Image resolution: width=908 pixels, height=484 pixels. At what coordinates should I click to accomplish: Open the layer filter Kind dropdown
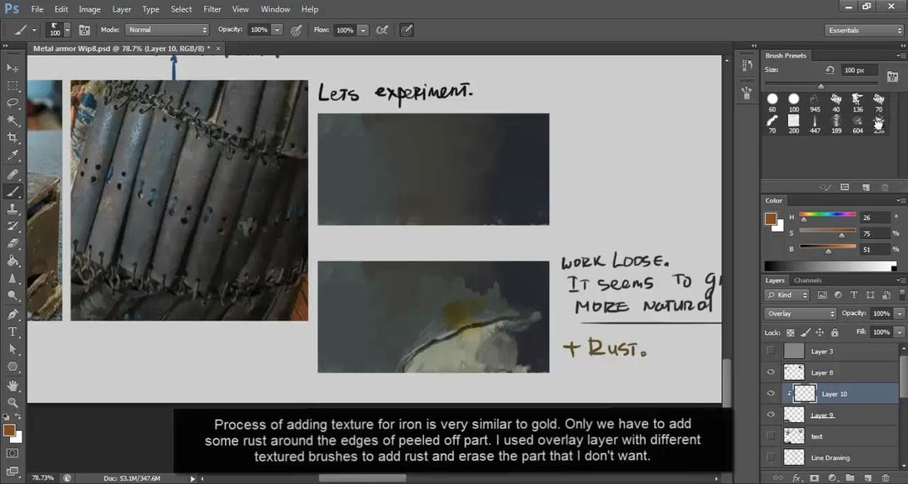pyautogui.click(x=786, y=295)
